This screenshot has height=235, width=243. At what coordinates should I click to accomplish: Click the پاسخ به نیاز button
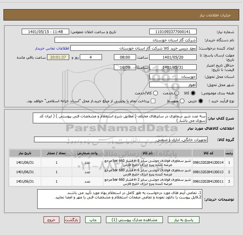pos(184,220)
